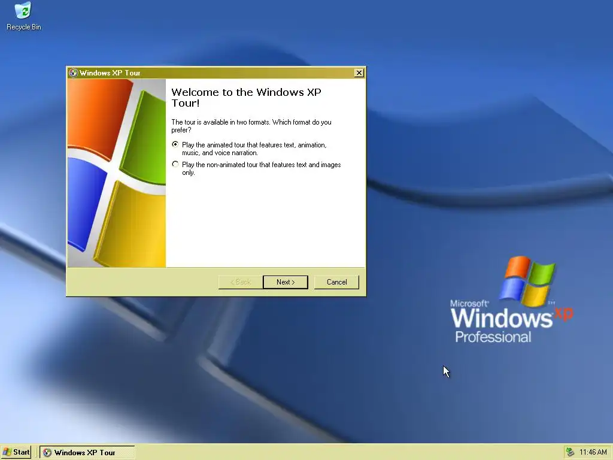Click the Windows XP Tour title bar icon

(x=73, y=72)
